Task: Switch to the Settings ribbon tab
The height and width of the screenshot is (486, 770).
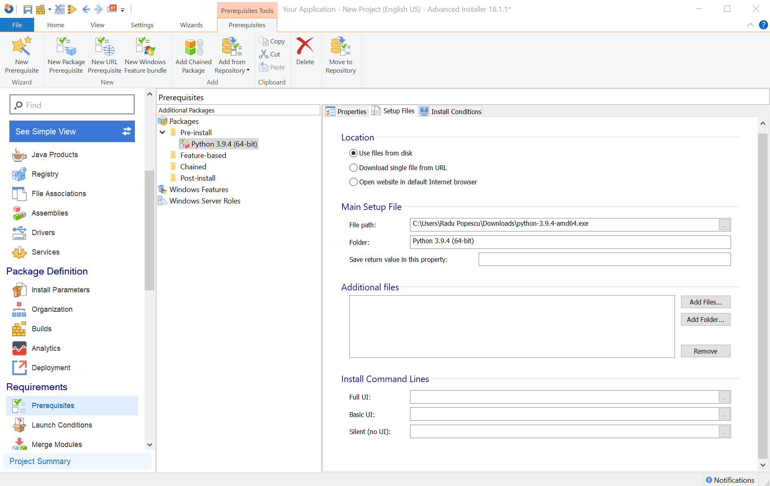Action: coord(142,25)
